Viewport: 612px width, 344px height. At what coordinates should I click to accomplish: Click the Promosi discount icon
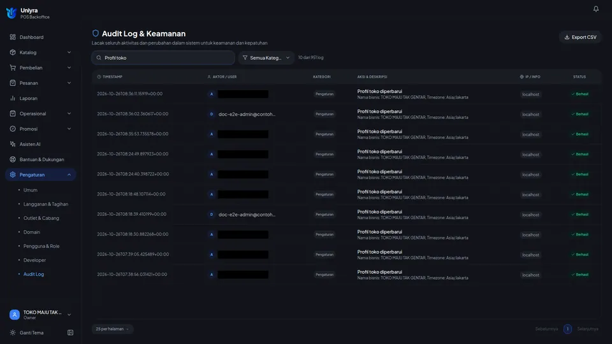[x=13, y=129]
